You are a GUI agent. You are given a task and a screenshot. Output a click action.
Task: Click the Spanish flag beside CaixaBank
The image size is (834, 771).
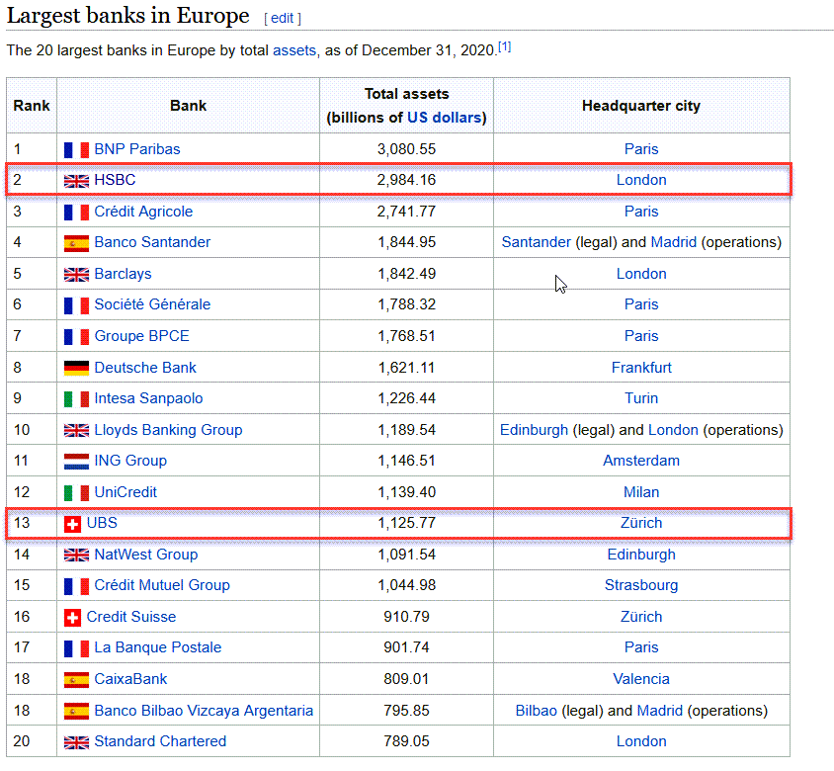coord(76,680)
